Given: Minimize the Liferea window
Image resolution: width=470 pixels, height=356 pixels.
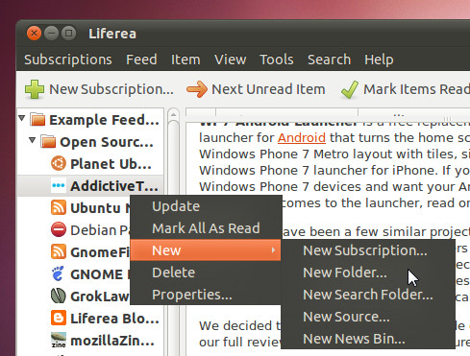Looking at the screenshot, I should pyautogui.click(x=51, y=34).
